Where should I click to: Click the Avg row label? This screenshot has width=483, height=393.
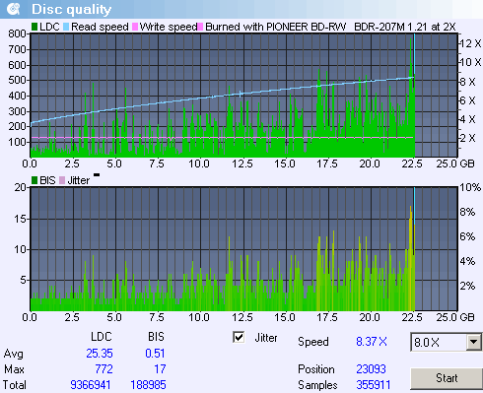14,354
